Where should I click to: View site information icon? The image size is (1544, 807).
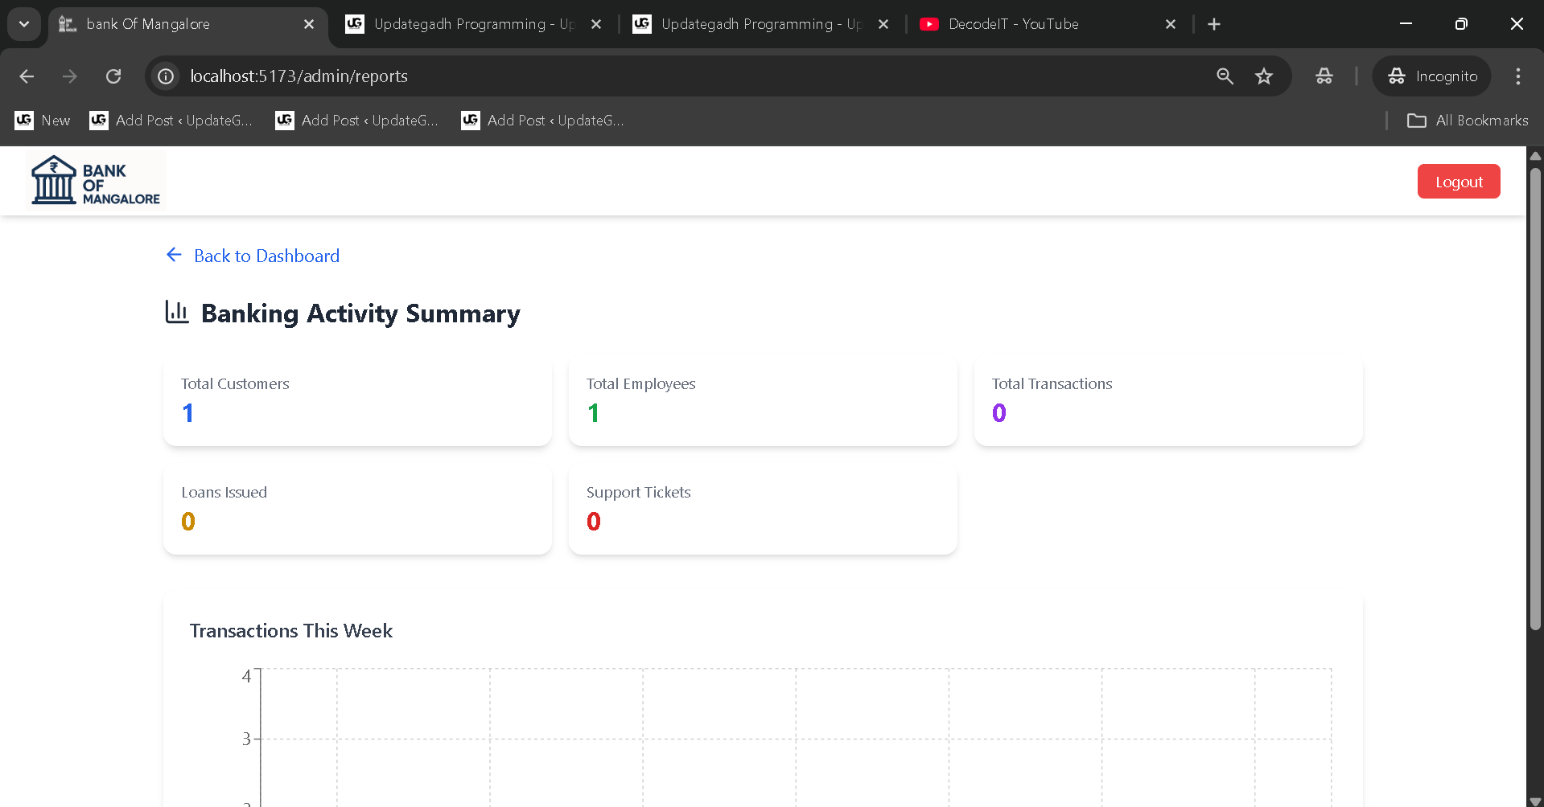(166, 76)
